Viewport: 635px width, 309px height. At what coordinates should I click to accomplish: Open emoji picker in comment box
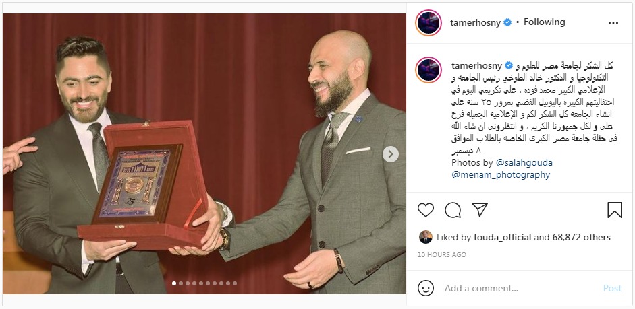pyautogui.click(x=426, y=288)
